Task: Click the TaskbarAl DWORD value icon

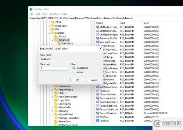Action: 98,91
